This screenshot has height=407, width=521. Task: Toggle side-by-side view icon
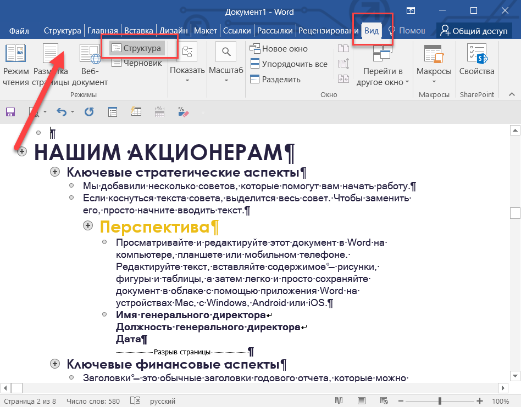point(343,48)
